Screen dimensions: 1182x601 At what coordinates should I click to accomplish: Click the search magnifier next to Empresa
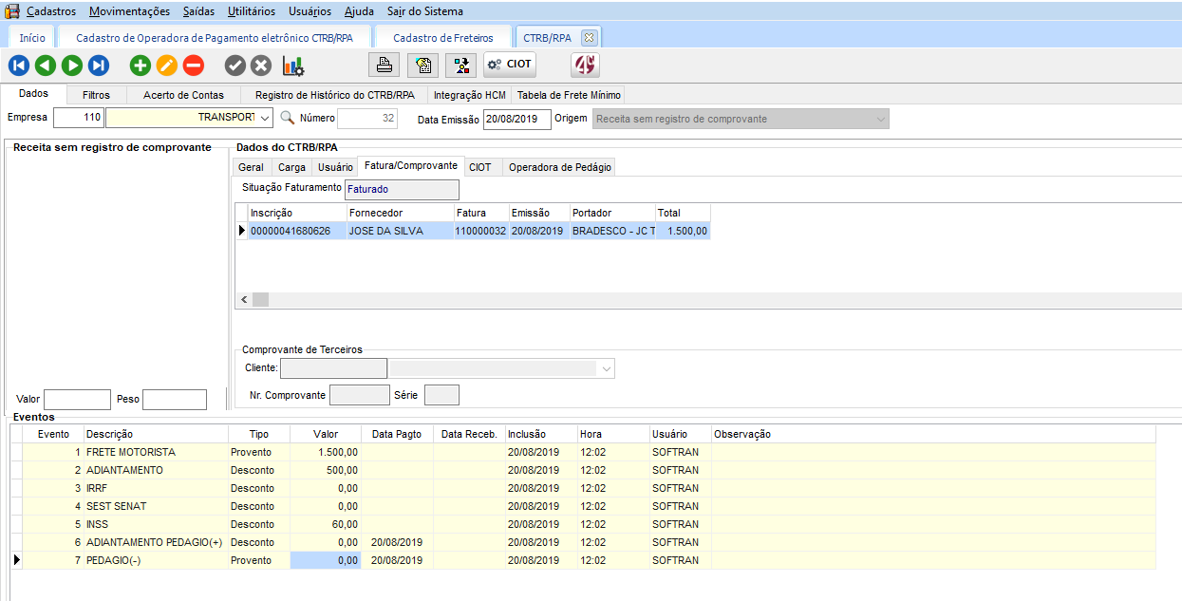click(x=288, y=119)
